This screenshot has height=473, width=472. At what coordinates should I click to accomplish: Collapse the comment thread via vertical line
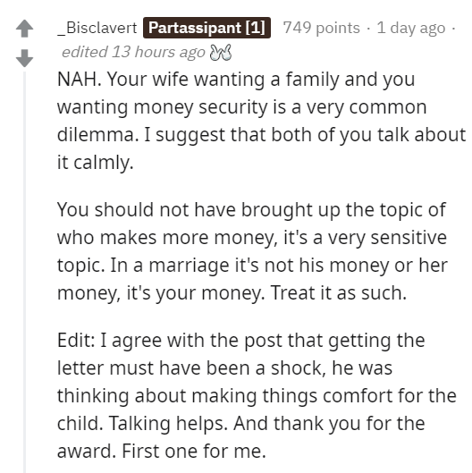pos(24,272)
